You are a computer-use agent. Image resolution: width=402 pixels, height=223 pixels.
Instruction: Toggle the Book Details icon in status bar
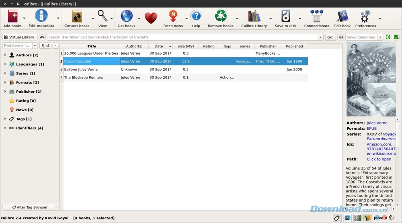(368, 218)
